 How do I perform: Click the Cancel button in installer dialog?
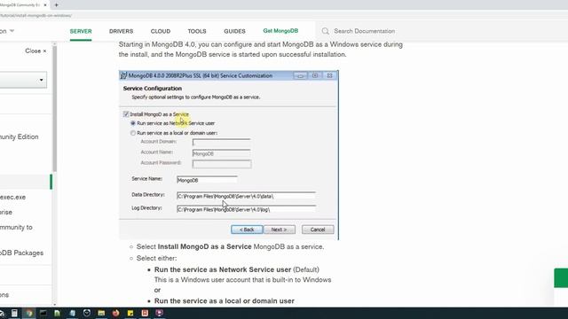point(318,230)
